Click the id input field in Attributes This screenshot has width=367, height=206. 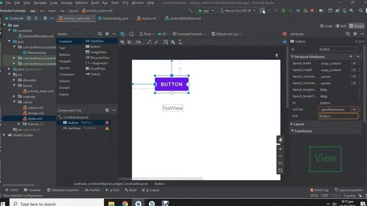tap(338, 49)
